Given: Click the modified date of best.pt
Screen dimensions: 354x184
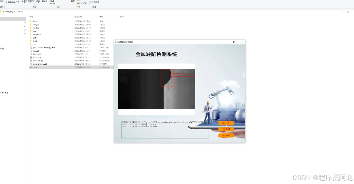Looking at the screenshot, I should pyautogui.click(x=82, y=51).
